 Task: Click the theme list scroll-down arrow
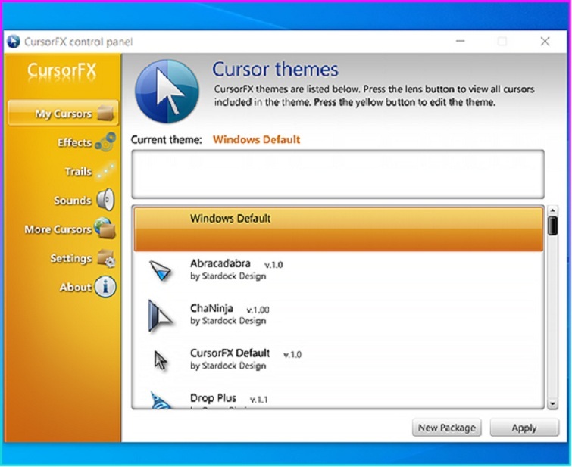tap(552, 404)
